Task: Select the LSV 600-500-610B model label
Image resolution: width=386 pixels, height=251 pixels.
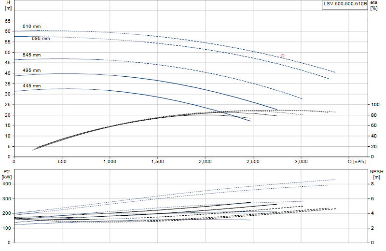Action: pyautogui.click(x=345, y=4)
